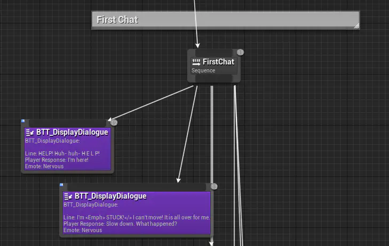Click task icon on the 'HELP!' dialogue node
Image resolution: width=389 pixels, height=246 pixels.
[x=29, y=132]
